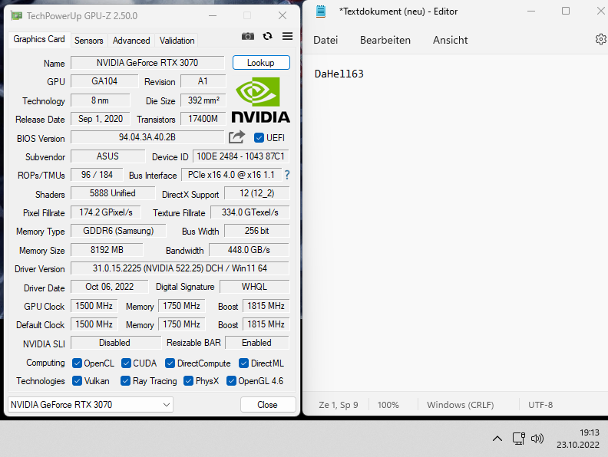The width and height of the screenshot is (608, 457).
Task: Toggle the Vulkan checkbox
Action: 77,381
